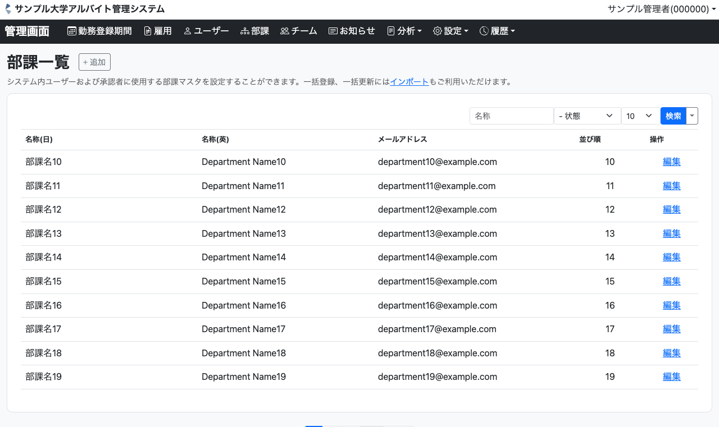Image resolution: width=719 pixels, height=427 pixels.
Task: Expand the 状態 filter dropdown
Action: click(587, 116)
